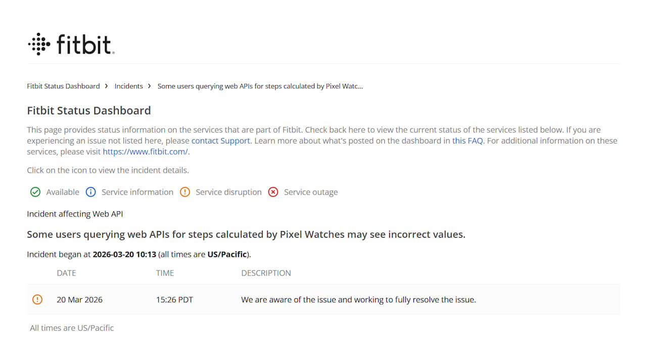Visit the https://www.fitbit.com/ link
This screenshot has height=364, width=647.
click(145, 152)
